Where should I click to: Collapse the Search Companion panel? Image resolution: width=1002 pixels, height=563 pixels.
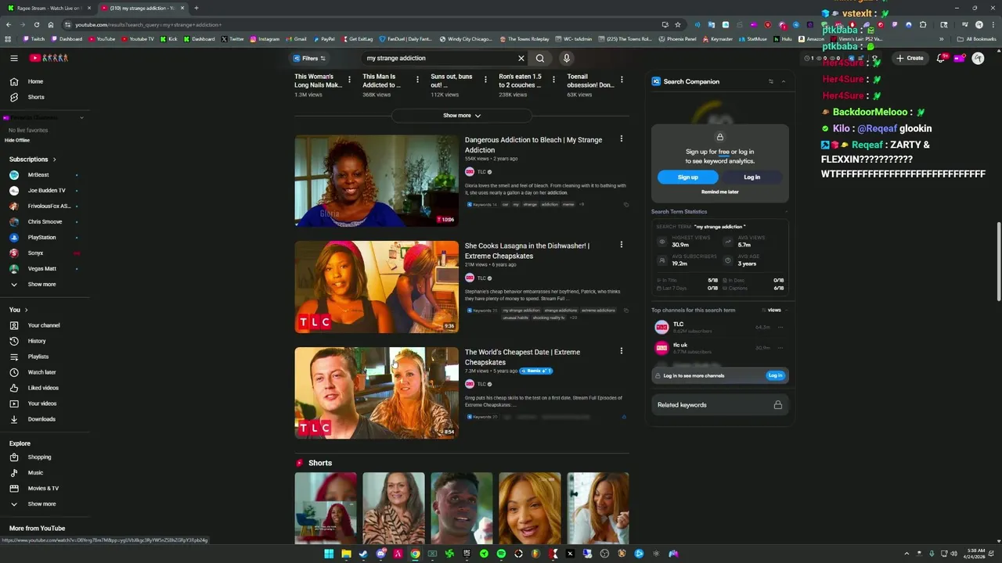784,81
